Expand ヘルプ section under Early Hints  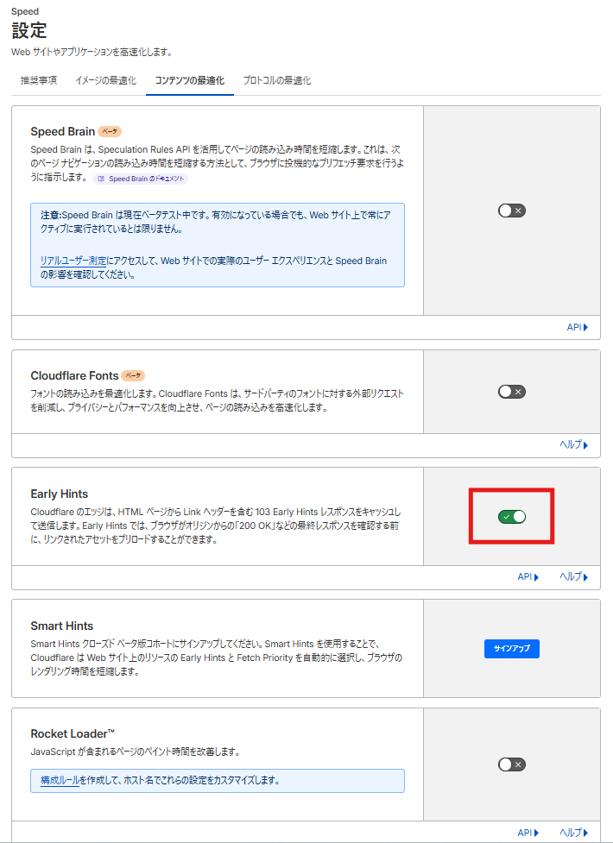573,577
